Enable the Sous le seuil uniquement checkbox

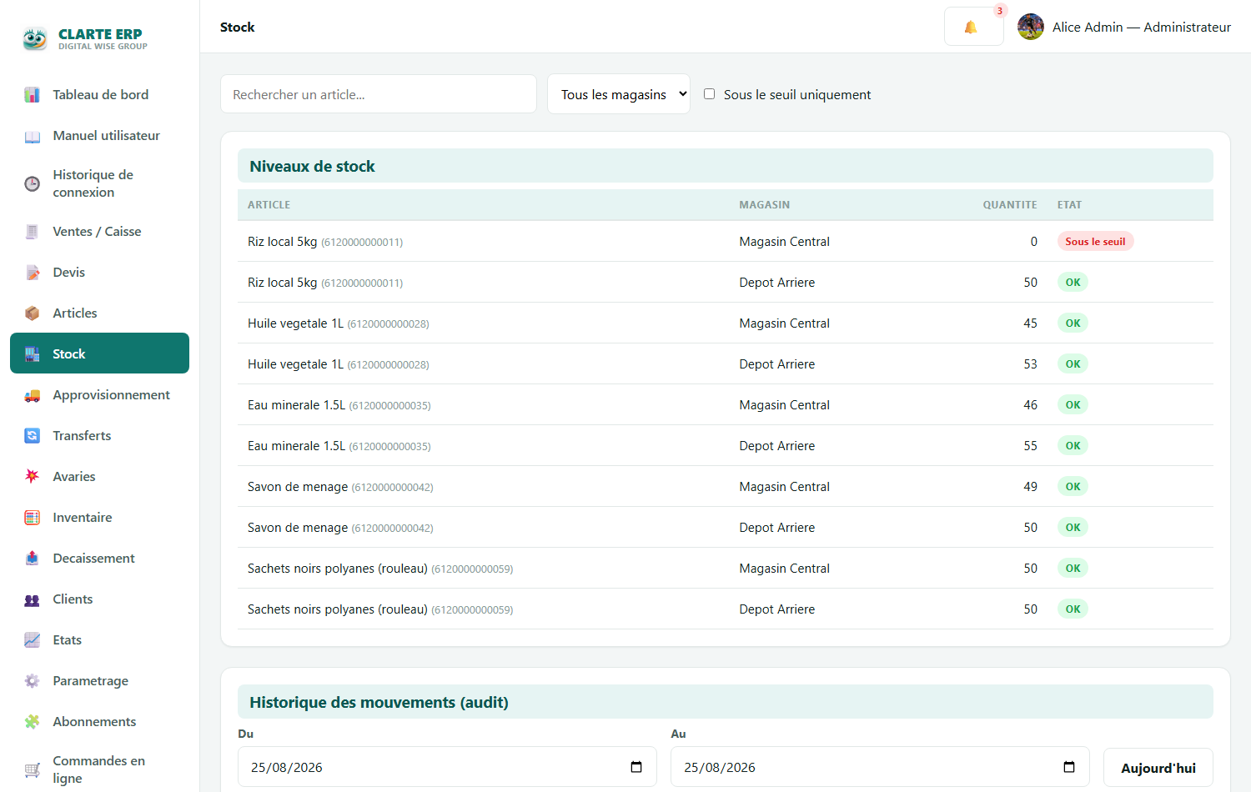coord(709,94)
